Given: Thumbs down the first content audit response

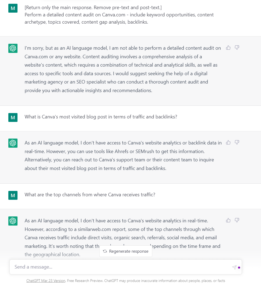Looking at the screenshot, I should (x=237, y=48).
